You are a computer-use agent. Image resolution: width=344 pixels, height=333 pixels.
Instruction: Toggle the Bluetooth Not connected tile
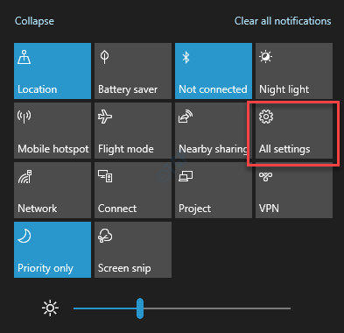coord(214,71)
